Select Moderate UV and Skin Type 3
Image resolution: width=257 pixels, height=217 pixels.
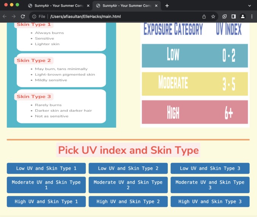(210, 185)
